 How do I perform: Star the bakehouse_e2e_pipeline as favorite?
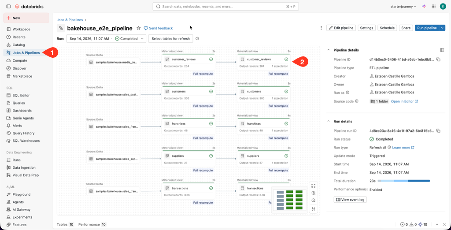point(139,28)
